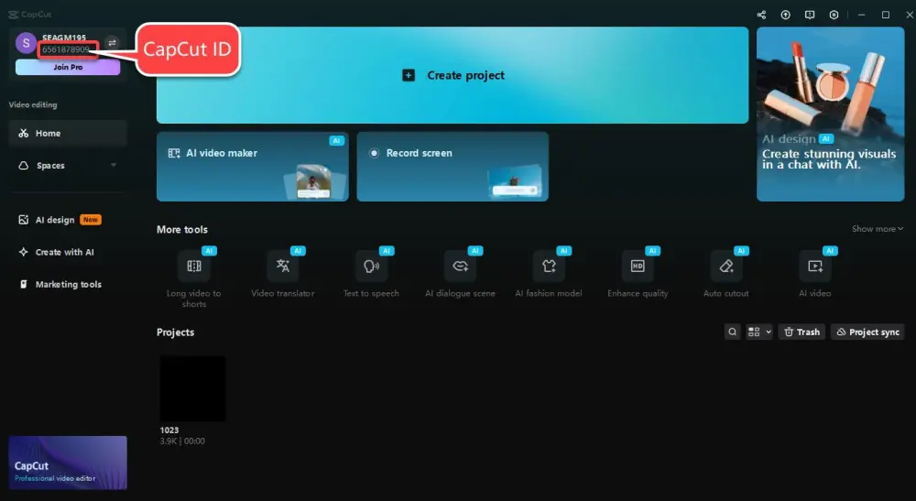Expand Show more tools
916x501 pixels.
tap(877, 229)
